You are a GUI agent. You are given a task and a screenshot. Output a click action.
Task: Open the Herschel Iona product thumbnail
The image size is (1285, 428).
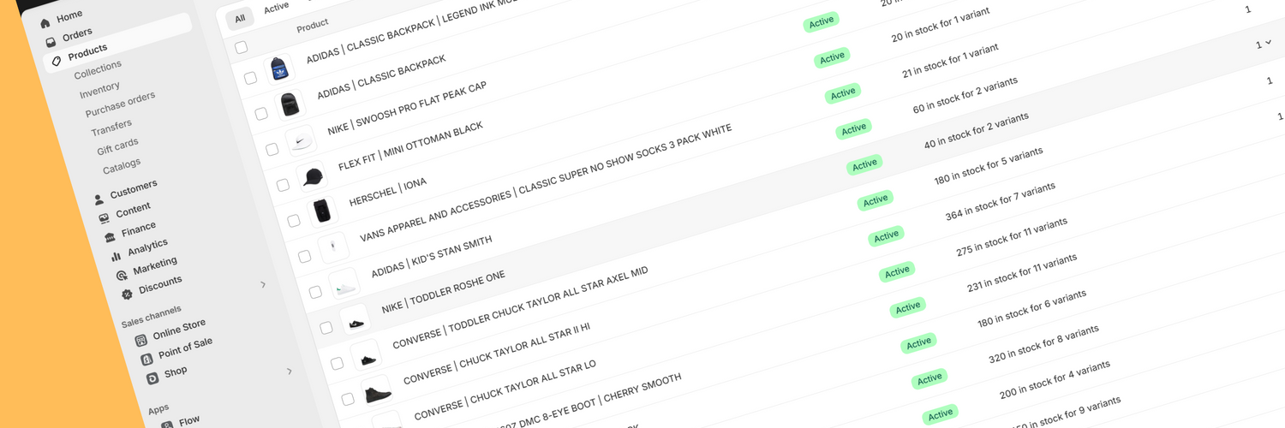(322, 211)
